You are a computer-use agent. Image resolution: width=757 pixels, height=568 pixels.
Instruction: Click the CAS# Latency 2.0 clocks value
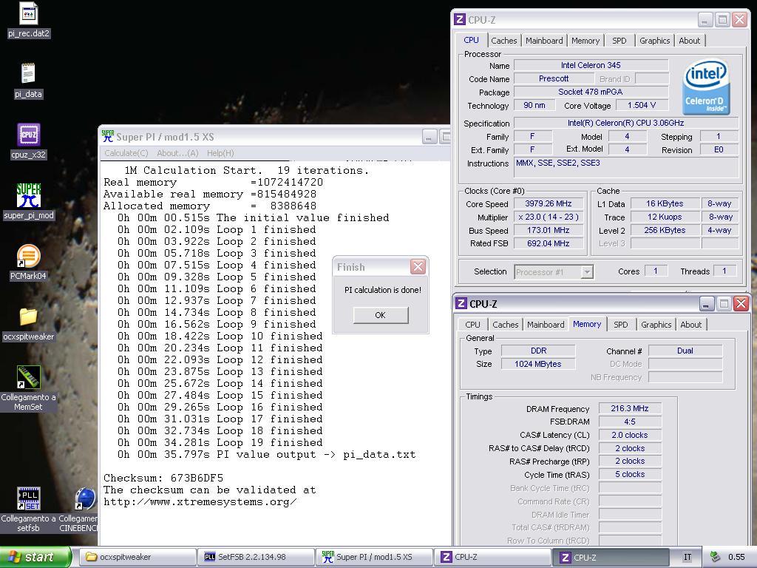pyautogui.click(x=630, y=435)
